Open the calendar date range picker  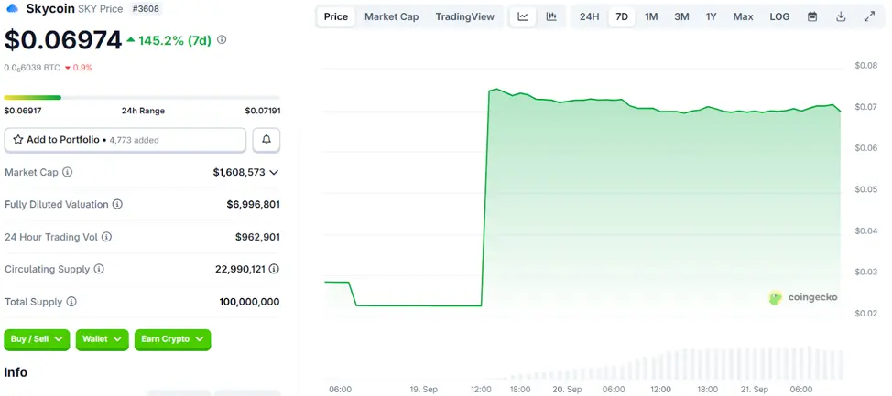(x=812, y=16)
